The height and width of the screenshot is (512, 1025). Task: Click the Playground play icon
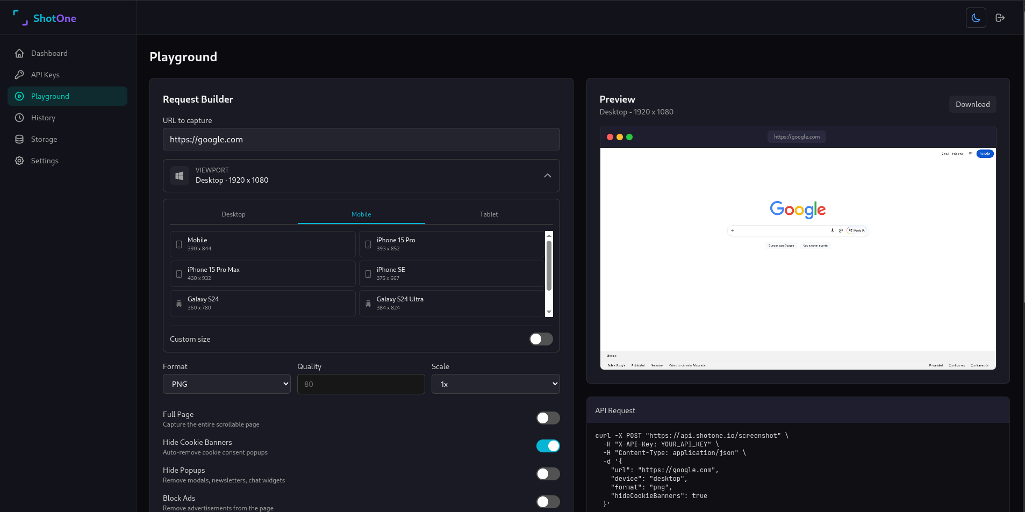point(19,96)
